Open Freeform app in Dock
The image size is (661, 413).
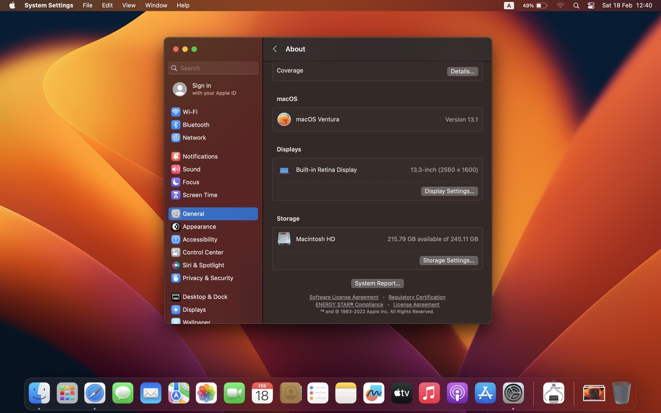(x=374, y=393)
